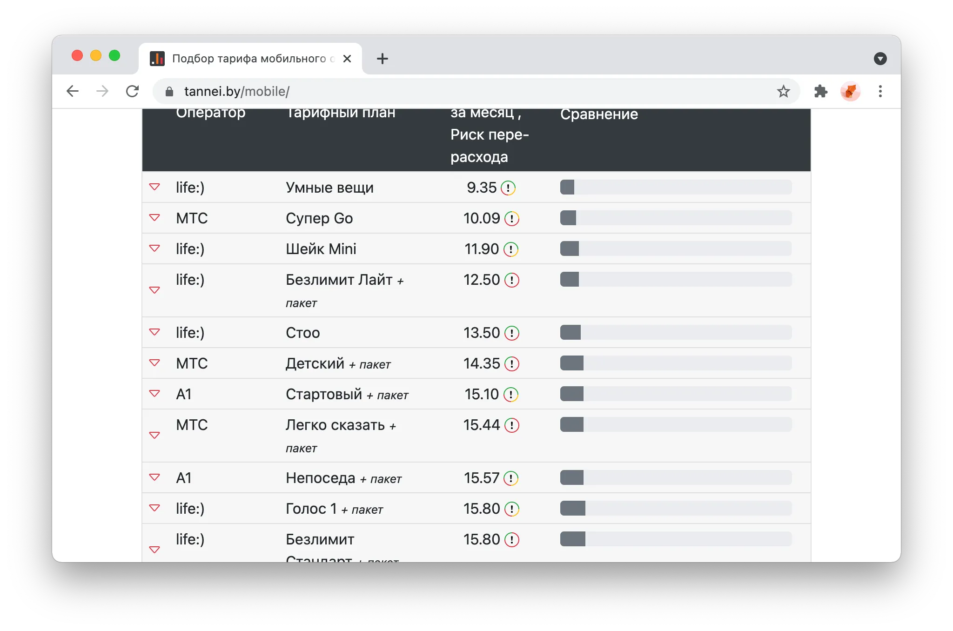
Task: Click the risk icon next to 9.35
Action: coord(508,188)
